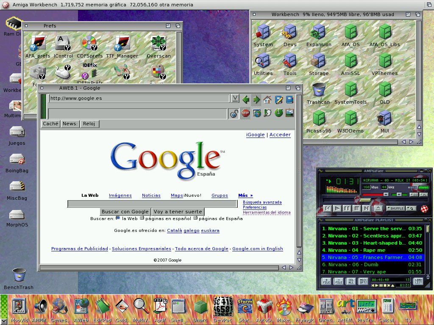Toggle the EQ button in AMPLiFier
The height and width of the screenshot is (325, 434).
tap(414, 195)
